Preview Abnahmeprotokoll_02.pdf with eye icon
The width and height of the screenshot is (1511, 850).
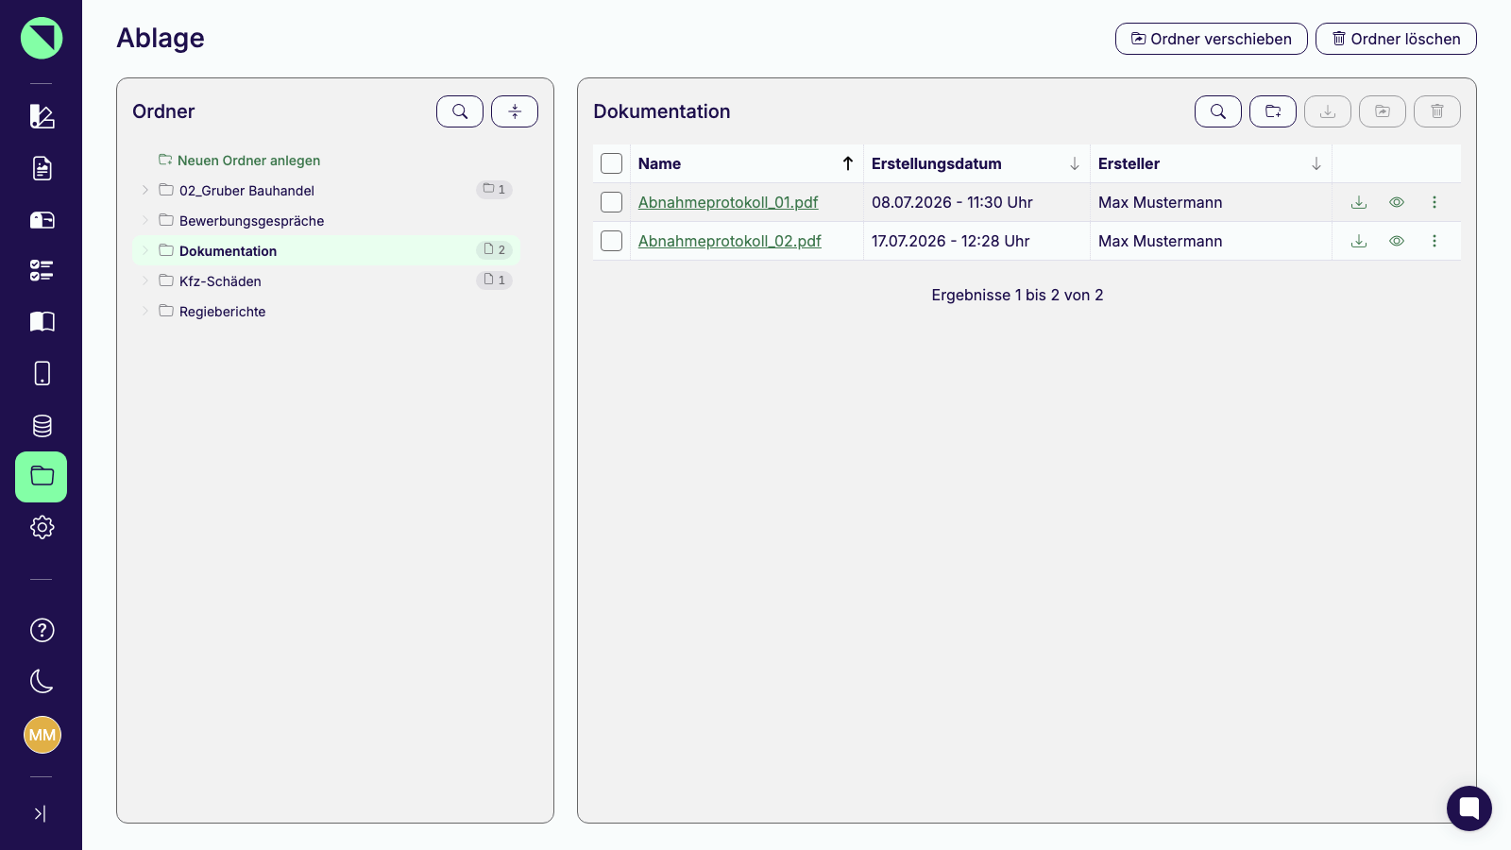tap(1397, 241)
